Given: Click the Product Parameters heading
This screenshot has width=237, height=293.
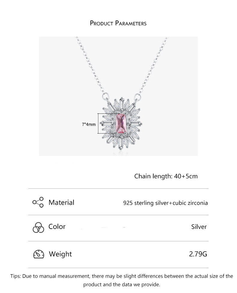Looking at the screenshot, I should tap(118, 23).
